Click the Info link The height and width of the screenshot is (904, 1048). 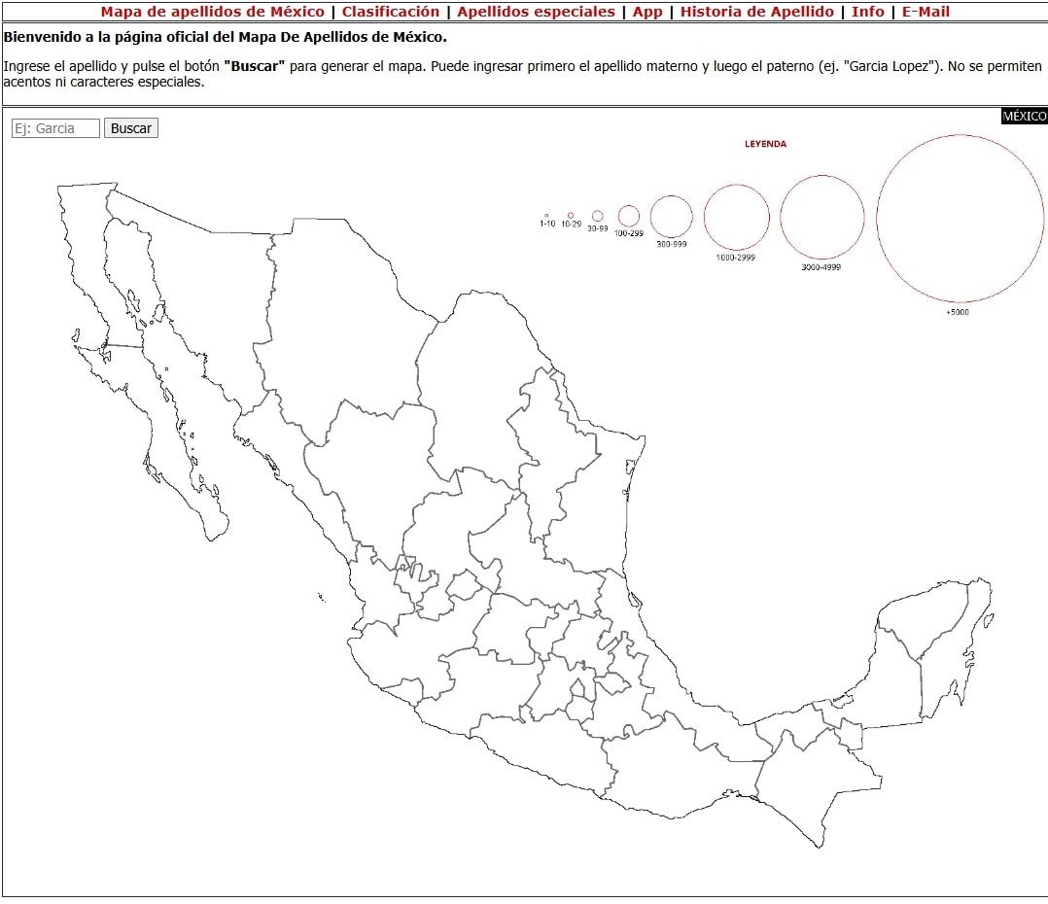(867, 12)
